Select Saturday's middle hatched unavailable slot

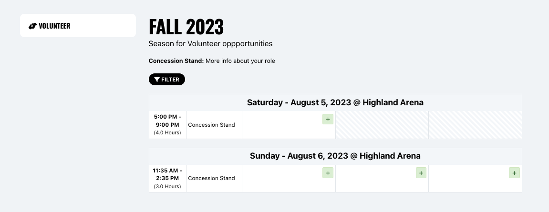382,125
